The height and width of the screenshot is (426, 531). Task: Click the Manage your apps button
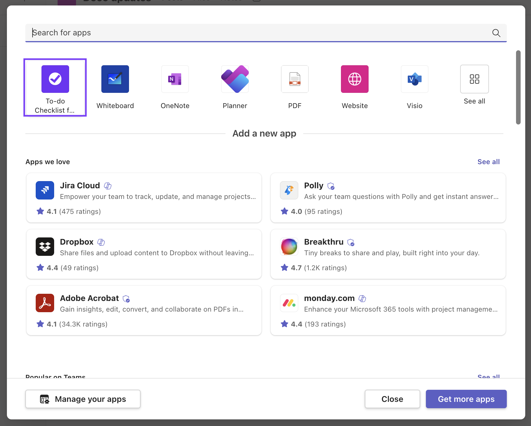[x=83, y=399]
